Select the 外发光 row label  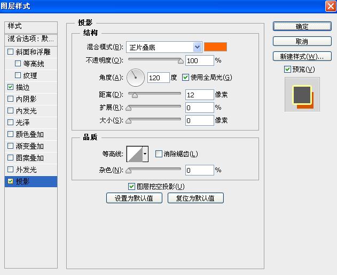coord(26,170)
